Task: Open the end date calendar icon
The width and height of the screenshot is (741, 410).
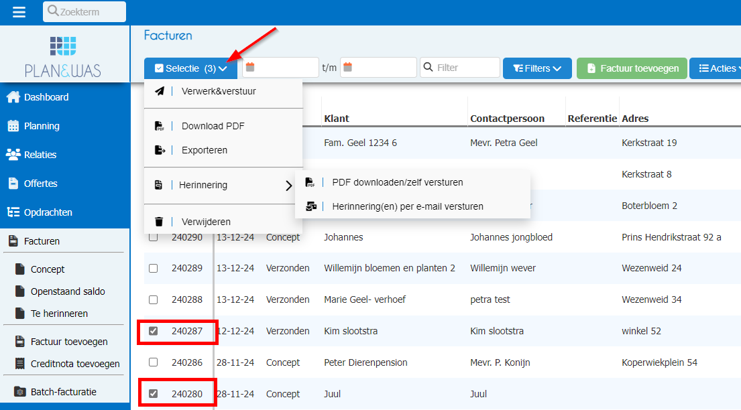Action: 348,67
